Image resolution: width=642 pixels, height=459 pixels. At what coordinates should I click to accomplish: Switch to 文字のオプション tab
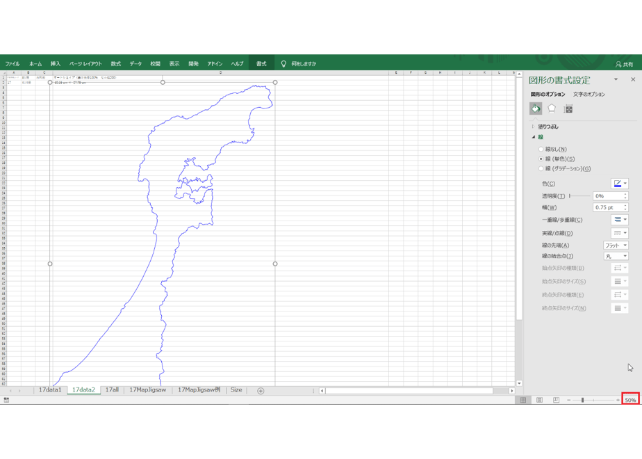(x=588, y=95)
